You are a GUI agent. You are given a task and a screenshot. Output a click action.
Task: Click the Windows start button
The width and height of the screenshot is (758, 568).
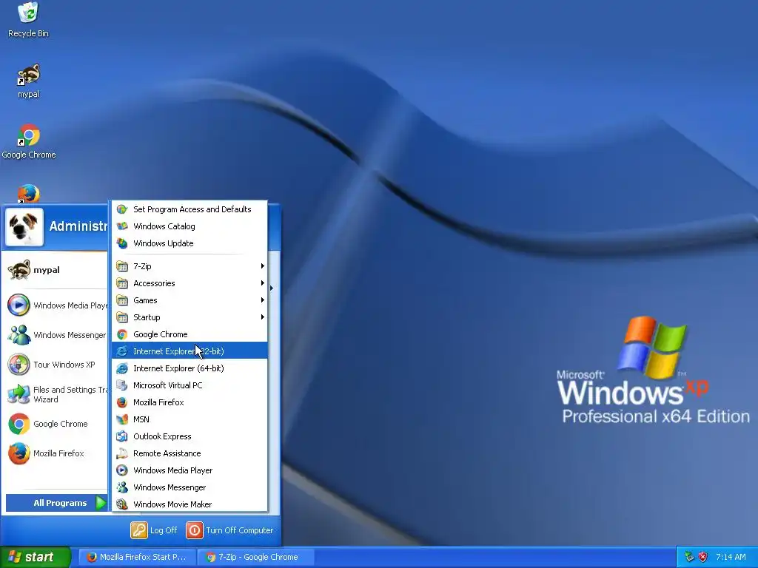point(36,557)
